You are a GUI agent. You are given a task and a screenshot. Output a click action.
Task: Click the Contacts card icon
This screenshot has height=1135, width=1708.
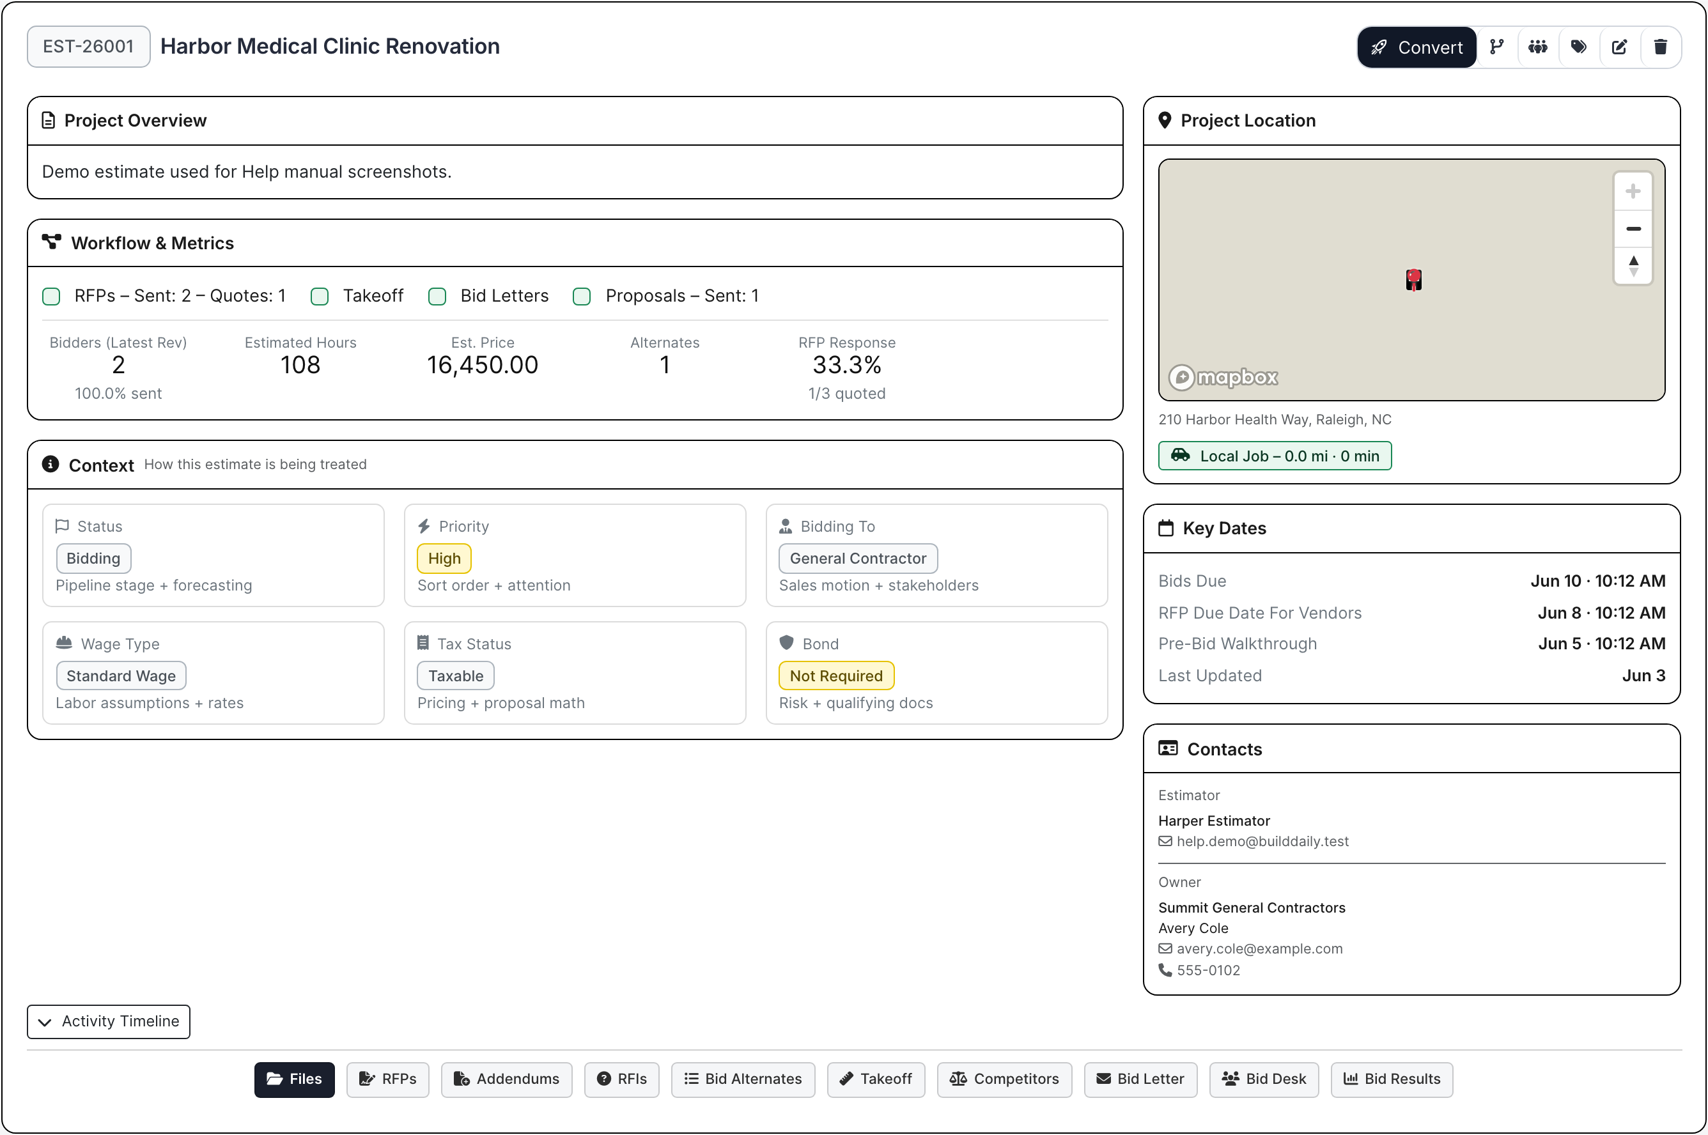[1168, 748]
